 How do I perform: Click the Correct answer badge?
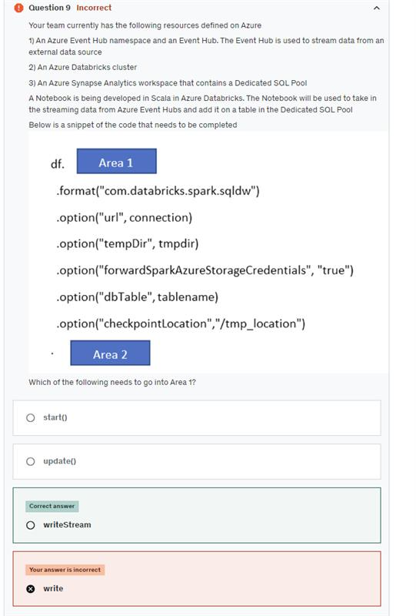click(x=52, y=506)
